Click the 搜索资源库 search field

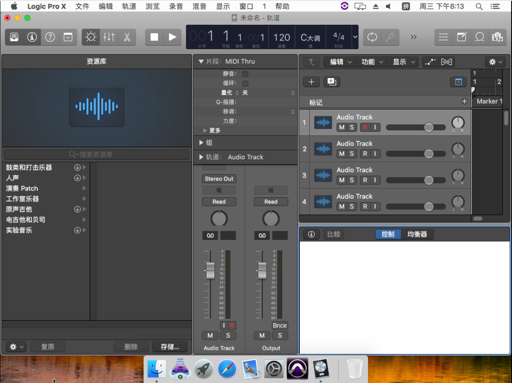pos(96,155)
